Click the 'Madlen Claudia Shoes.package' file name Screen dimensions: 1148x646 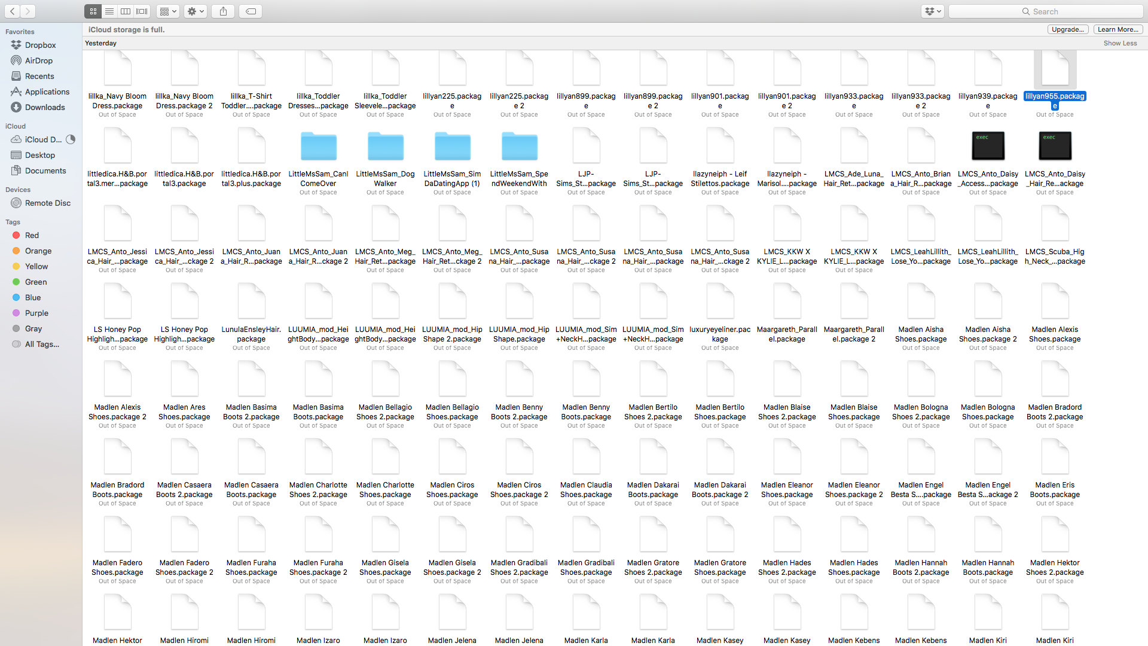586,490
